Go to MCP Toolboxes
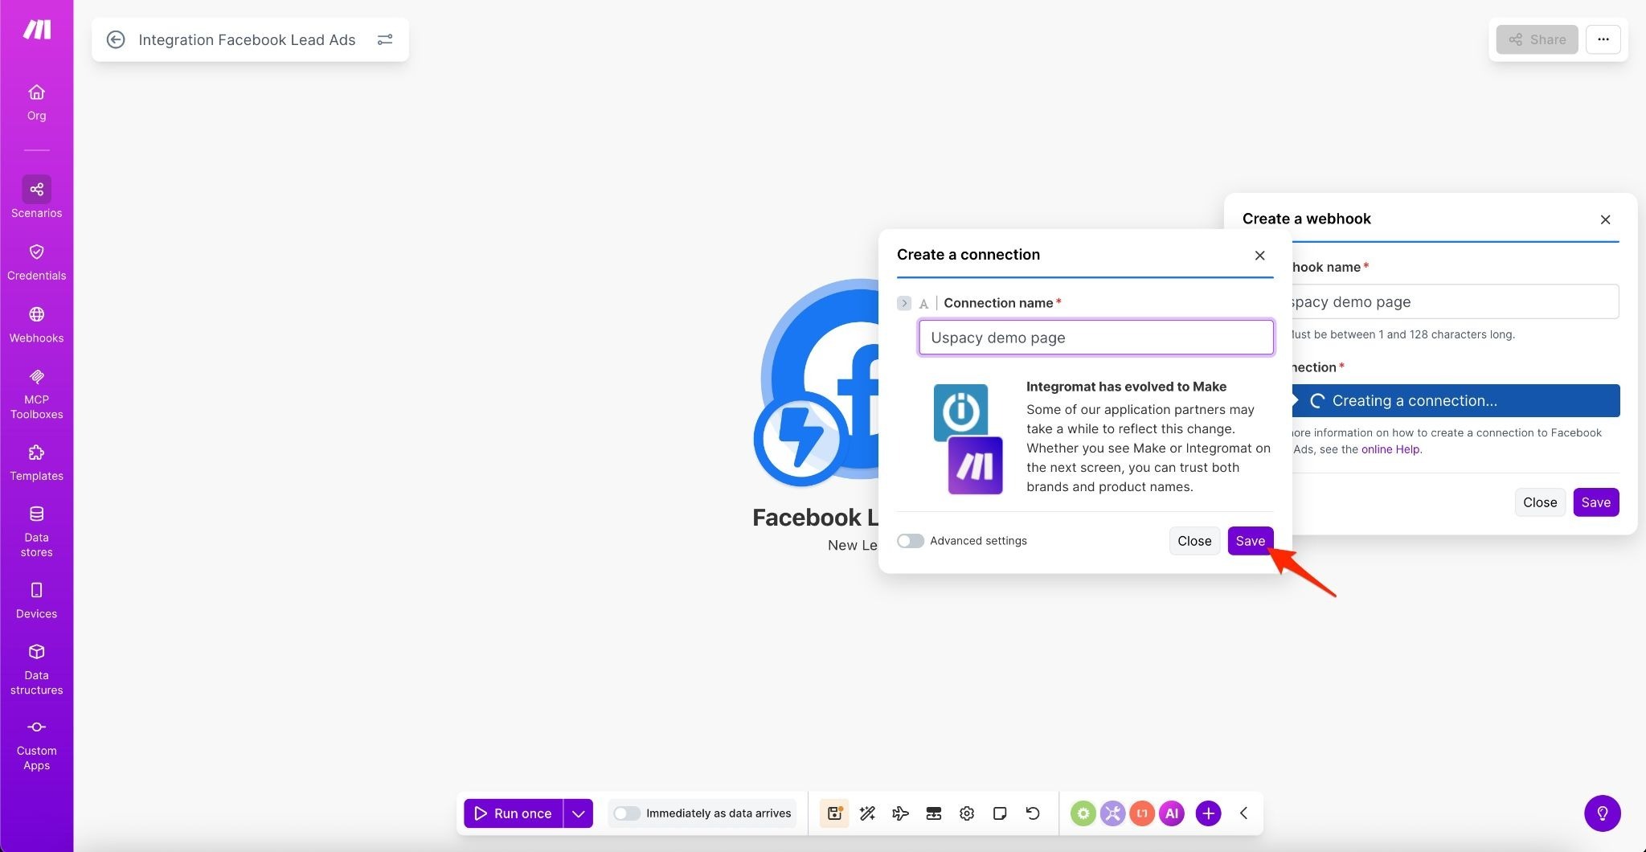 coord(36,394)
